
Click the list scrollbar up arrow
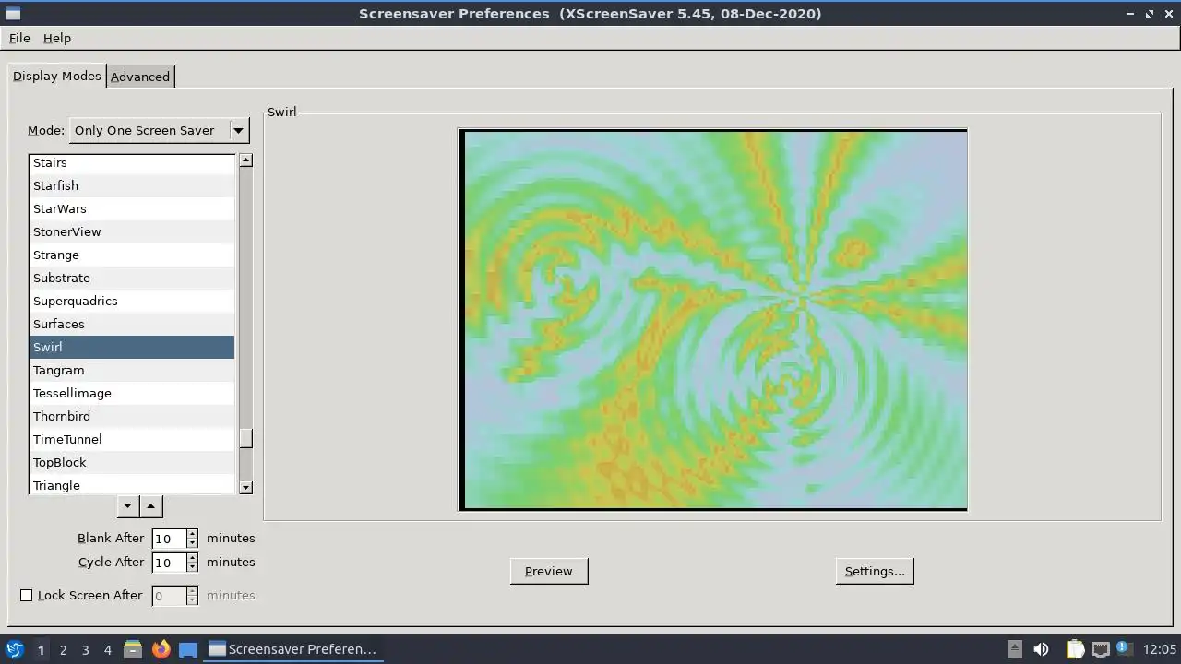(245, 160)
